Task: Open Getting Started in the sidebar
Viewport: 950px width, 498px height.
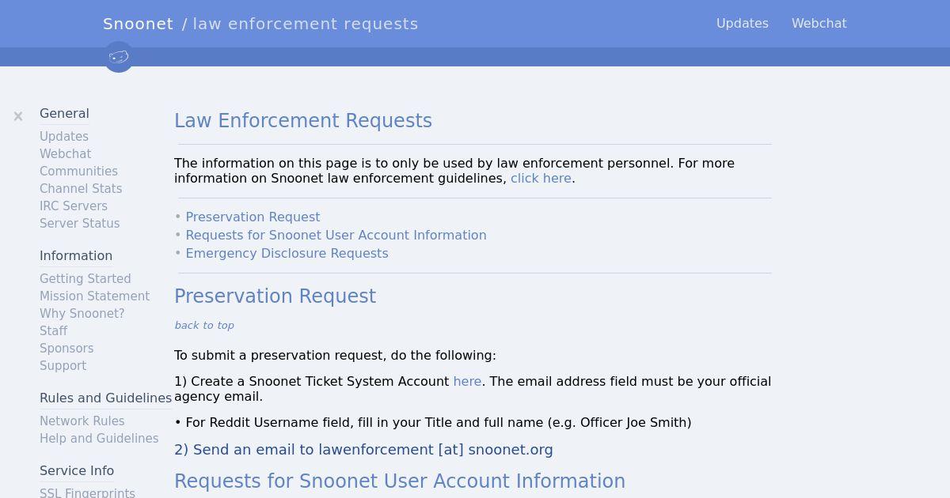Action: pyautogui.click(x=85, y=279)
